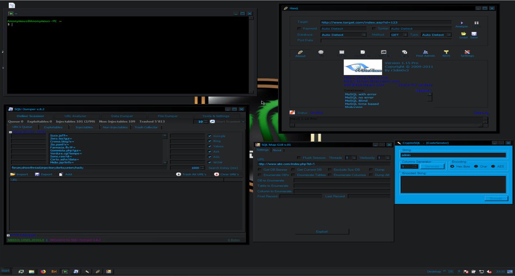Enable the Bing search engine checkbox
This screenshot has width=515, height=276.
coord(209,141)
